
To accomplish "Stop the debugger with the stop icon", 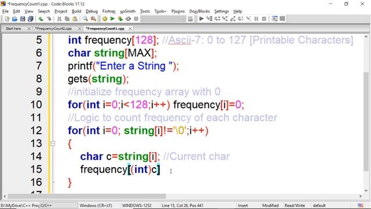I will [x=264, y=19].
